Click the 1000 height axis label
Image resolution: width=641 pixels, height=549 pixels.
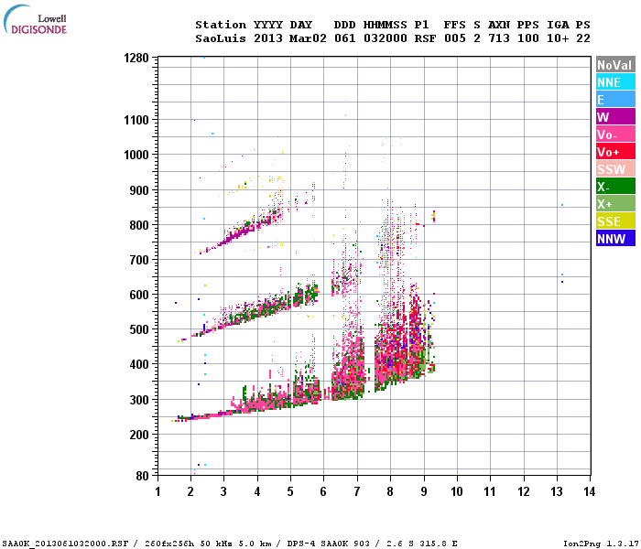[x=136, y=155]
